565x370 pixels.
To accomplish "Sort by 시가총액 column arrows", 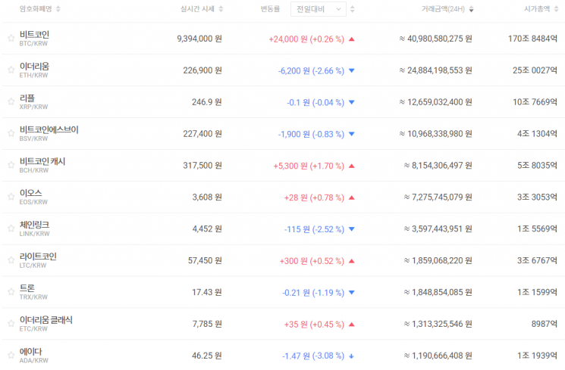I will tap(557, 9).
